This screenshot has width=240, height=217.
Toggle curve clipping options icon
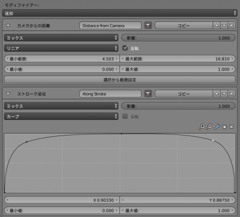pos(224,127)
